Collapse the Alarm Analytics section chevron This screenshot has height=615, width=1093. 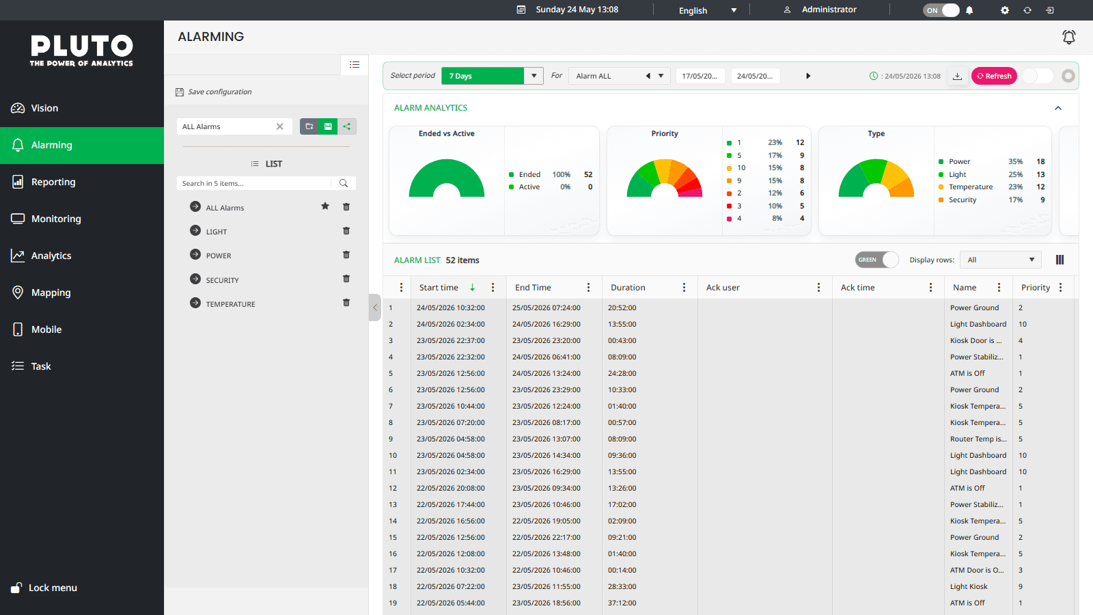tap(1058, 108)
